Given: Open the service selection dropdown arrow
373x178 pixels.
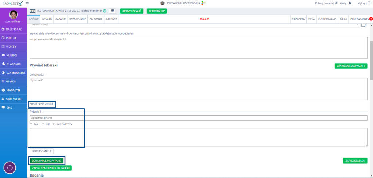Looking at the screenshot, I should 357,24.
